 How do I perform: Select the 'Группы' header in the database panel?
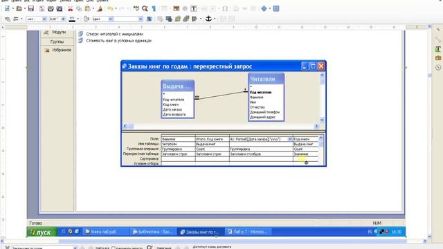click(57, 41)
